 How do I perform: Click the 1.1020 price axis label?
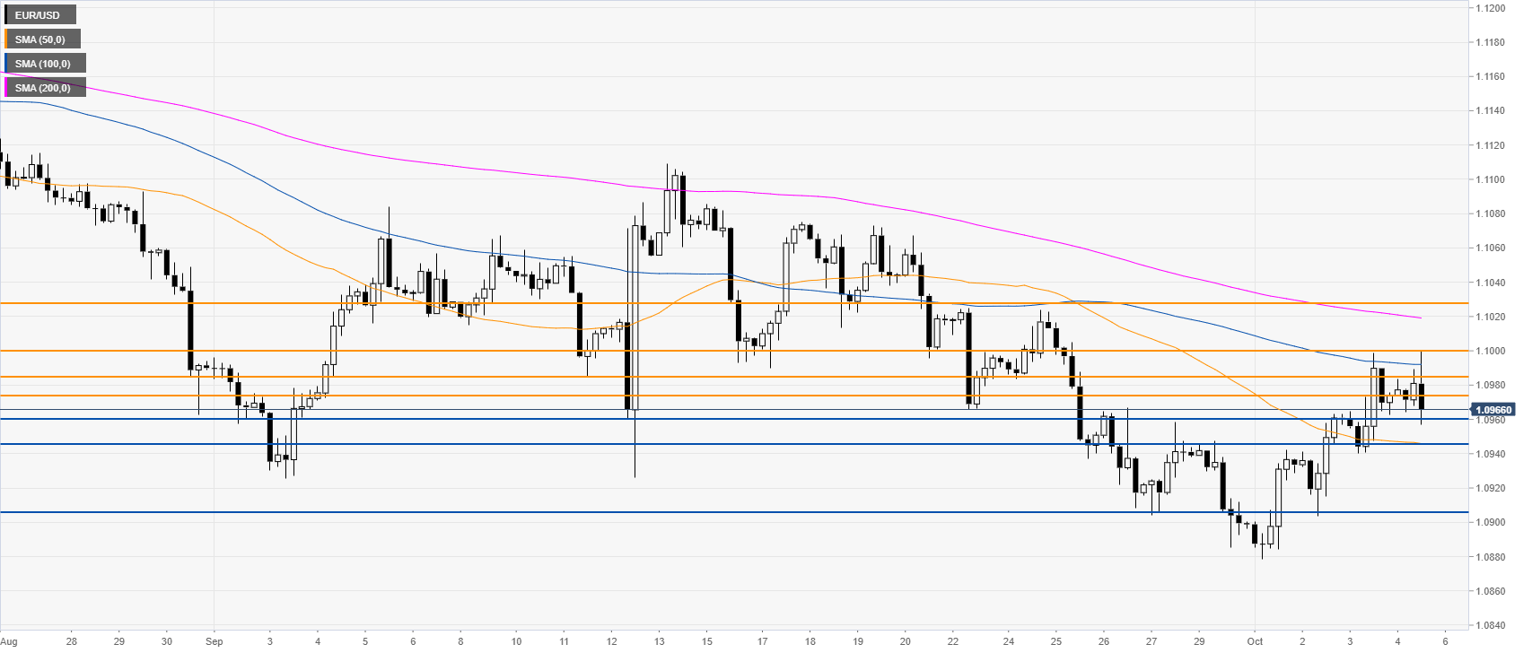1491,317
